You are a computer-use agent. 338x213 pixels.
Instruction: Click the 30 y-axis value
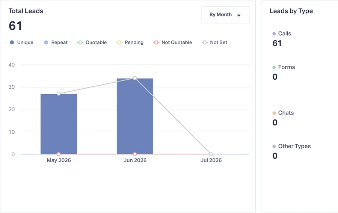pyautogui.click(x=12, y=87)
